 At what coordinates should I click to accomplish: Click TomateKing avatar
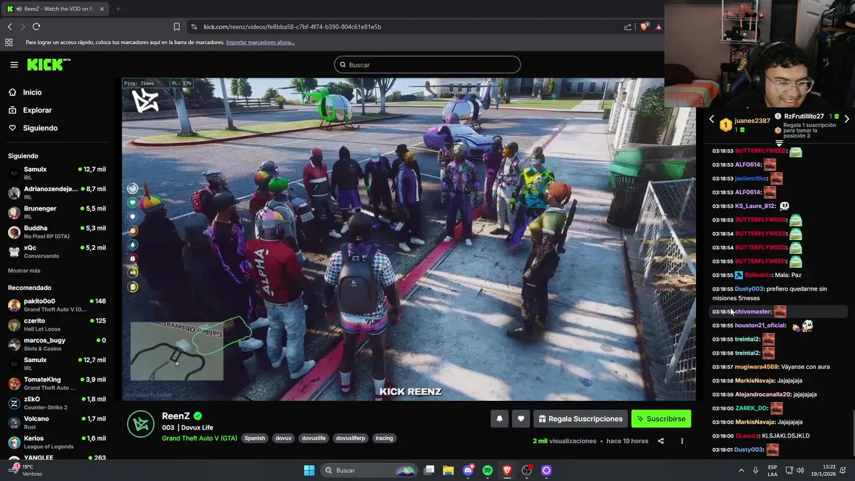click(x=14, y=383)
